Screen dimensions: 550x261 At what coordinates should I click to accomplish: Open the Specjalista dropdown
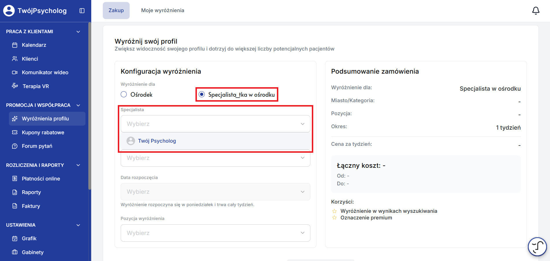215,124
